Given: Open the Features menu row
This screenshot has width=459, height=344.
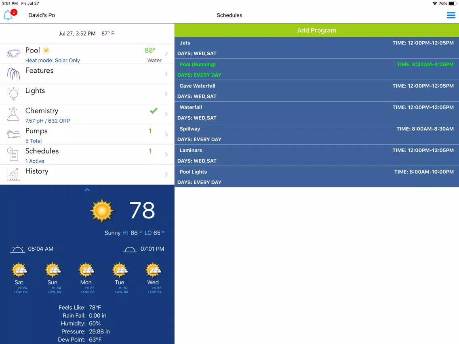Looking at the screenshot, I should pos(87,74).
